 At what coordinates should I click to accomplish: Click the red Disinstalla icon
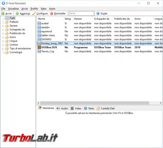pos(52,14)
